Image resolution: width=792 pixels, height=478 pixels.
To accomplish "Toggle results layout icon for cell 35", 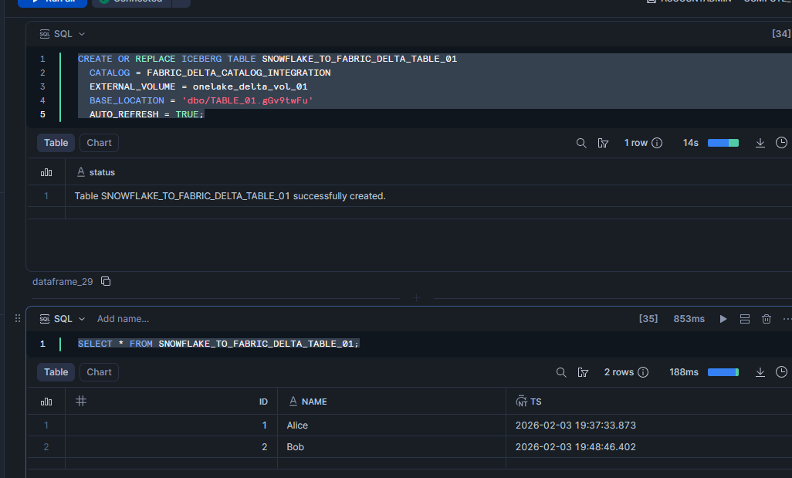I will (744, 319).
